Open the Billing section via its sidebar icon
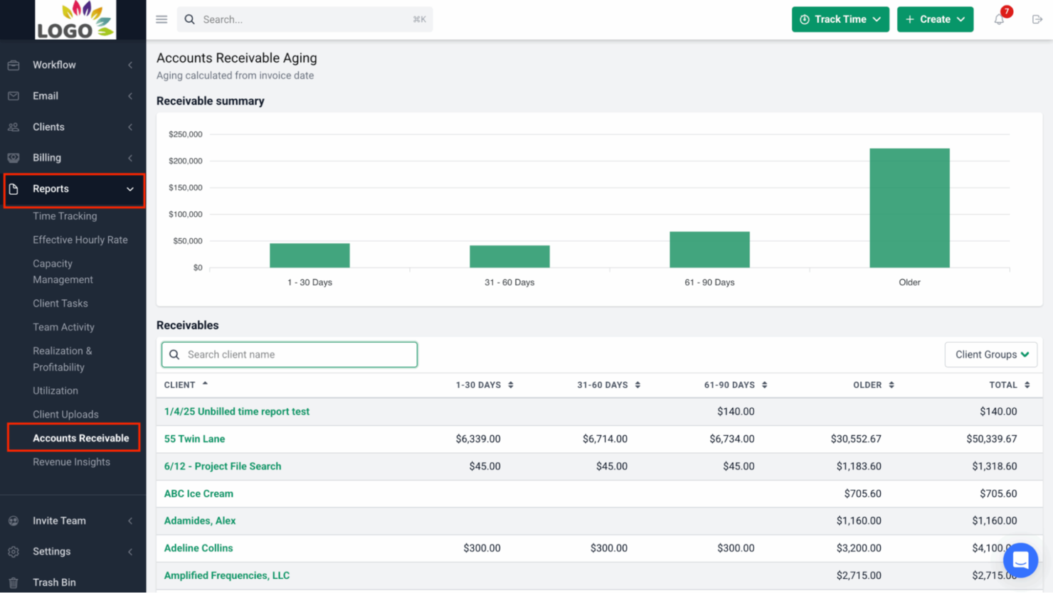 14,157
